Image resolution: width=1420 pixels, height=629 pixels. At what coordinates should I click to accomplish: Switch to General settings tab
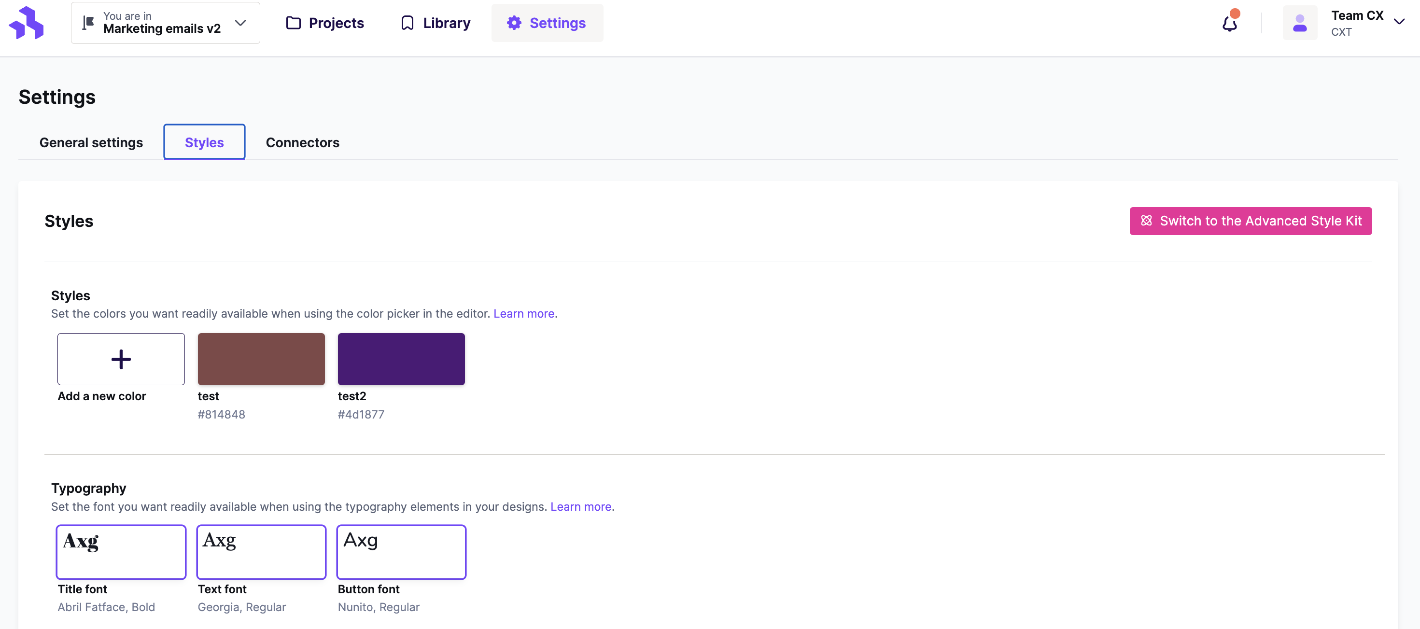[x=91, y=142]
